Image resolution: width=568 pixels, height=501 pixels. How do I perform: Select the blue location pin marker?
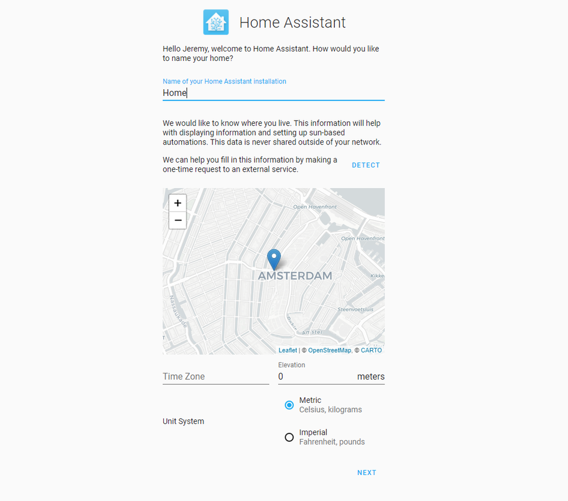click(273, 257)
